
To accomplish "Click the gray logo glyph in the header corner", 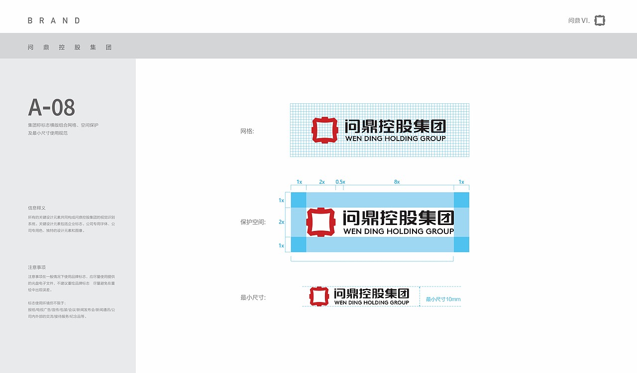I will pyautogui.click(x=599, y=20).
